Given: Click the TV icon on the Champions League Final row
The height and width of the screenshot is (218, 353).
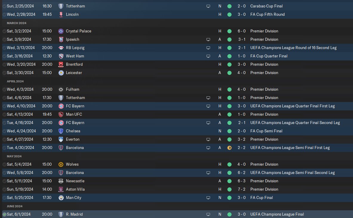Looking at the screenshot, I should tap(208, 214).
